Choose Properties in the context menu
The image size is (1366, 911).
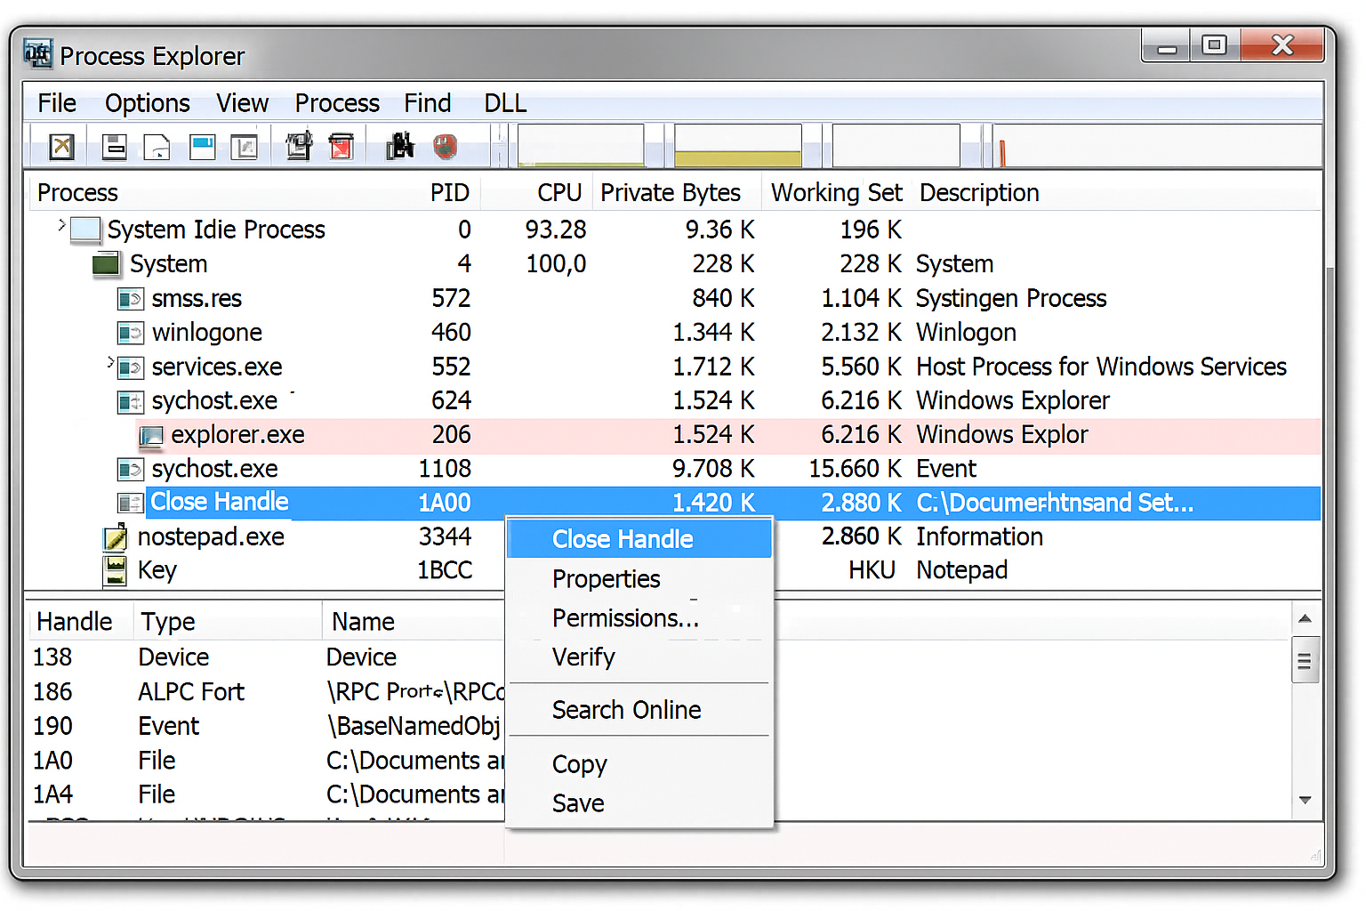coord(639,579)
